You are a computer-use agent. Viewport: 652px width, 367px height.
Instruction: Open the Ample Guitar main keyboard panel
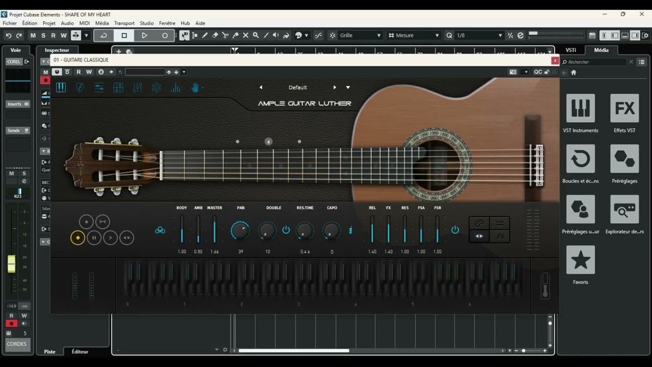click(61, 88)
